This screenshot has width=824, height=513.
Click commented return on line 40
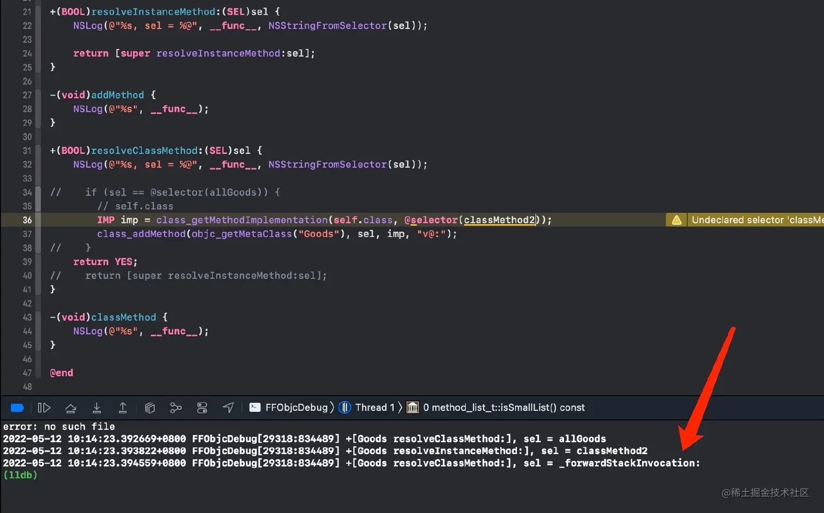pyautogui.click(x=189, y=276)
